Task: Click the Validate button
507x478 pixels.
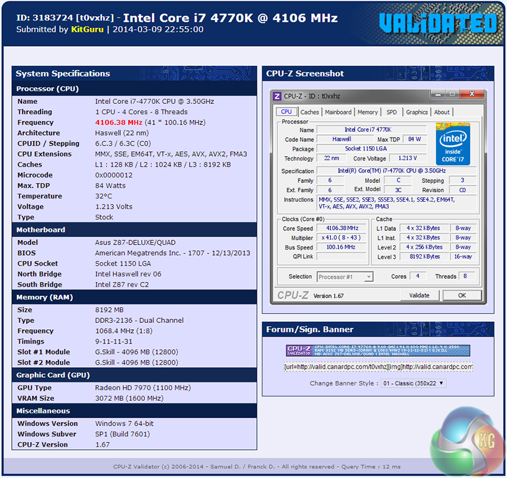Action: pyautogui.click(x=419, y=295)
